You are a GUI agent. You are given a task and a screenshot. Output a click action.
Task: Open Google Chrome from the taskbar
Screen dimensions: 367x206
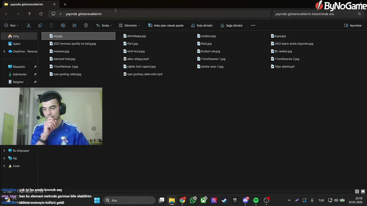click(x=182, y=200)
